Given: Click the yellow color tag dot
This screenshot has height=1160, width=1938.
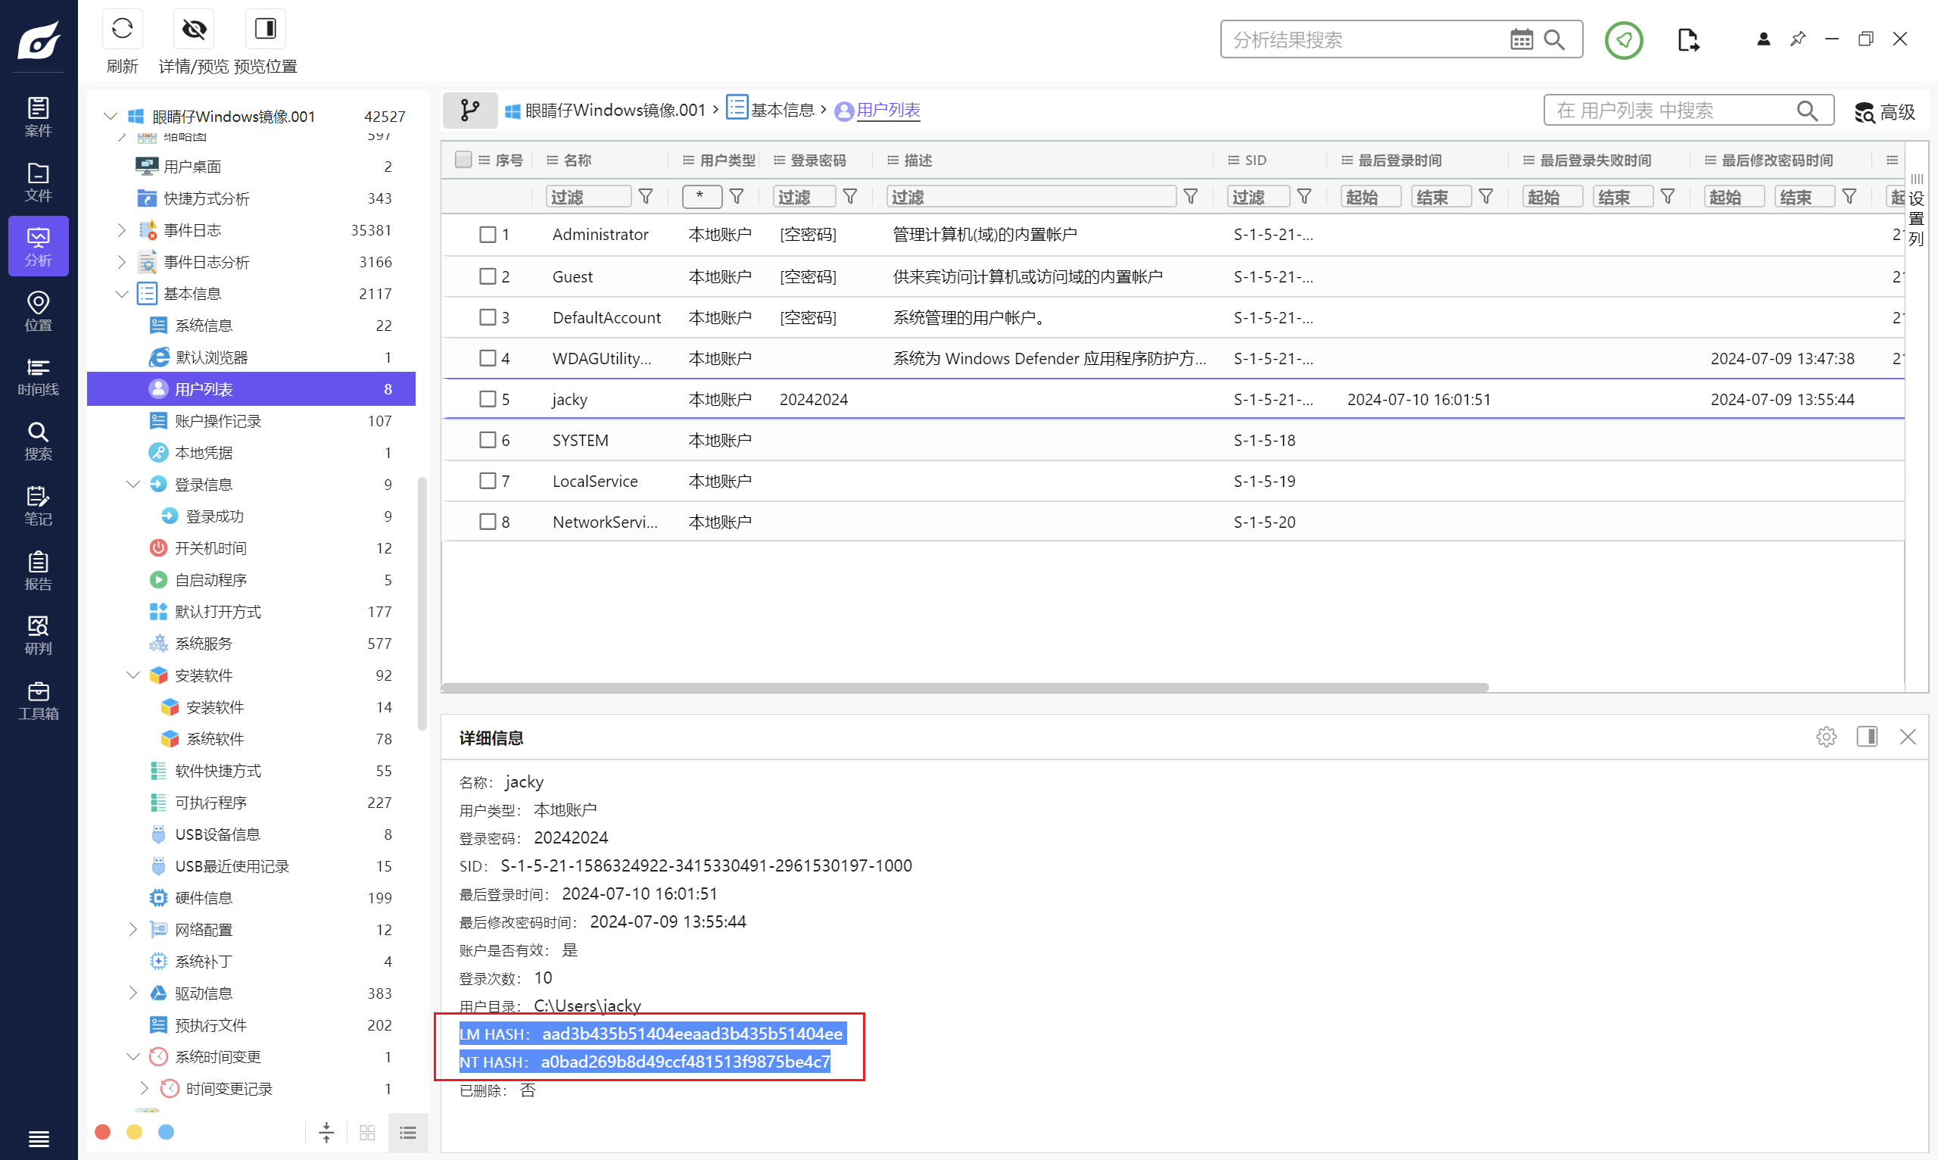Looking at the screenshot, I should 135,1132.
